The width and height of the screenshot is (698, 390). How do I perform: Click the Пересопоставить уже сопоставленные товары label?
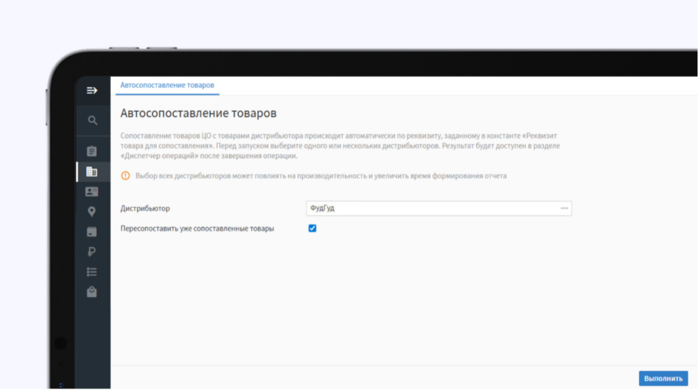[x=197, y=229]
